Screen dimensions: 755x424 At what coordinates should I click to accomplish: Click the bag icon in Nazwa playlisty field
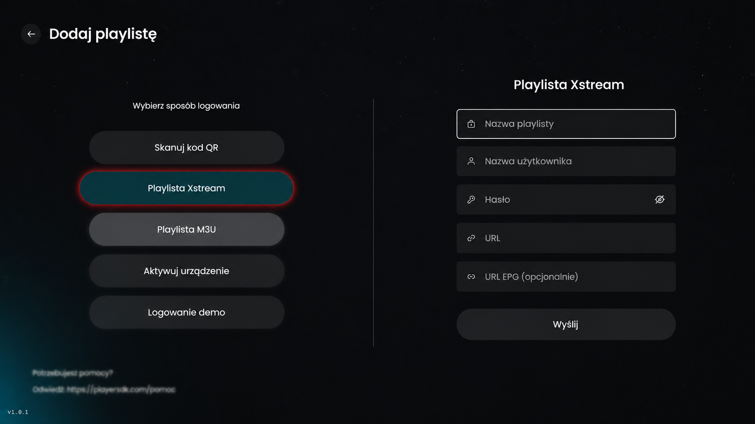pos(471,124)
